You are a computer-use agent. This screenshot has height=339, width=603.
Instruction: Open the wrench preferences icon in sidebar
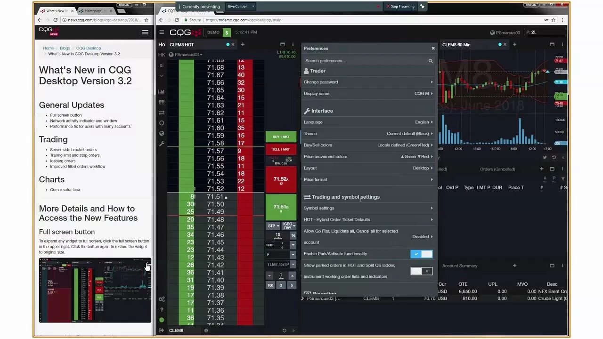coord(162,144)
